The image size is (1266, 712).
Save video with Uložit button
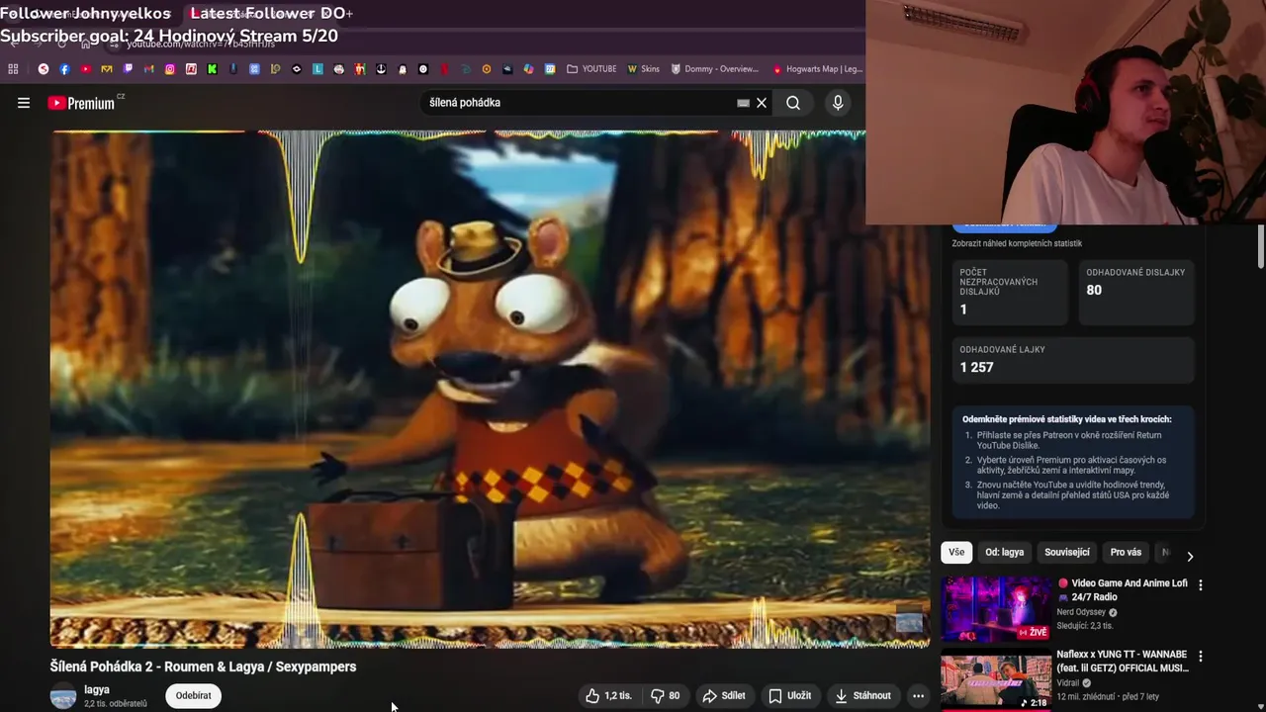[x=789, y=696]
